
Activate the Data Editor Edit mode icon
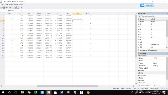click(x=15, y=8)
